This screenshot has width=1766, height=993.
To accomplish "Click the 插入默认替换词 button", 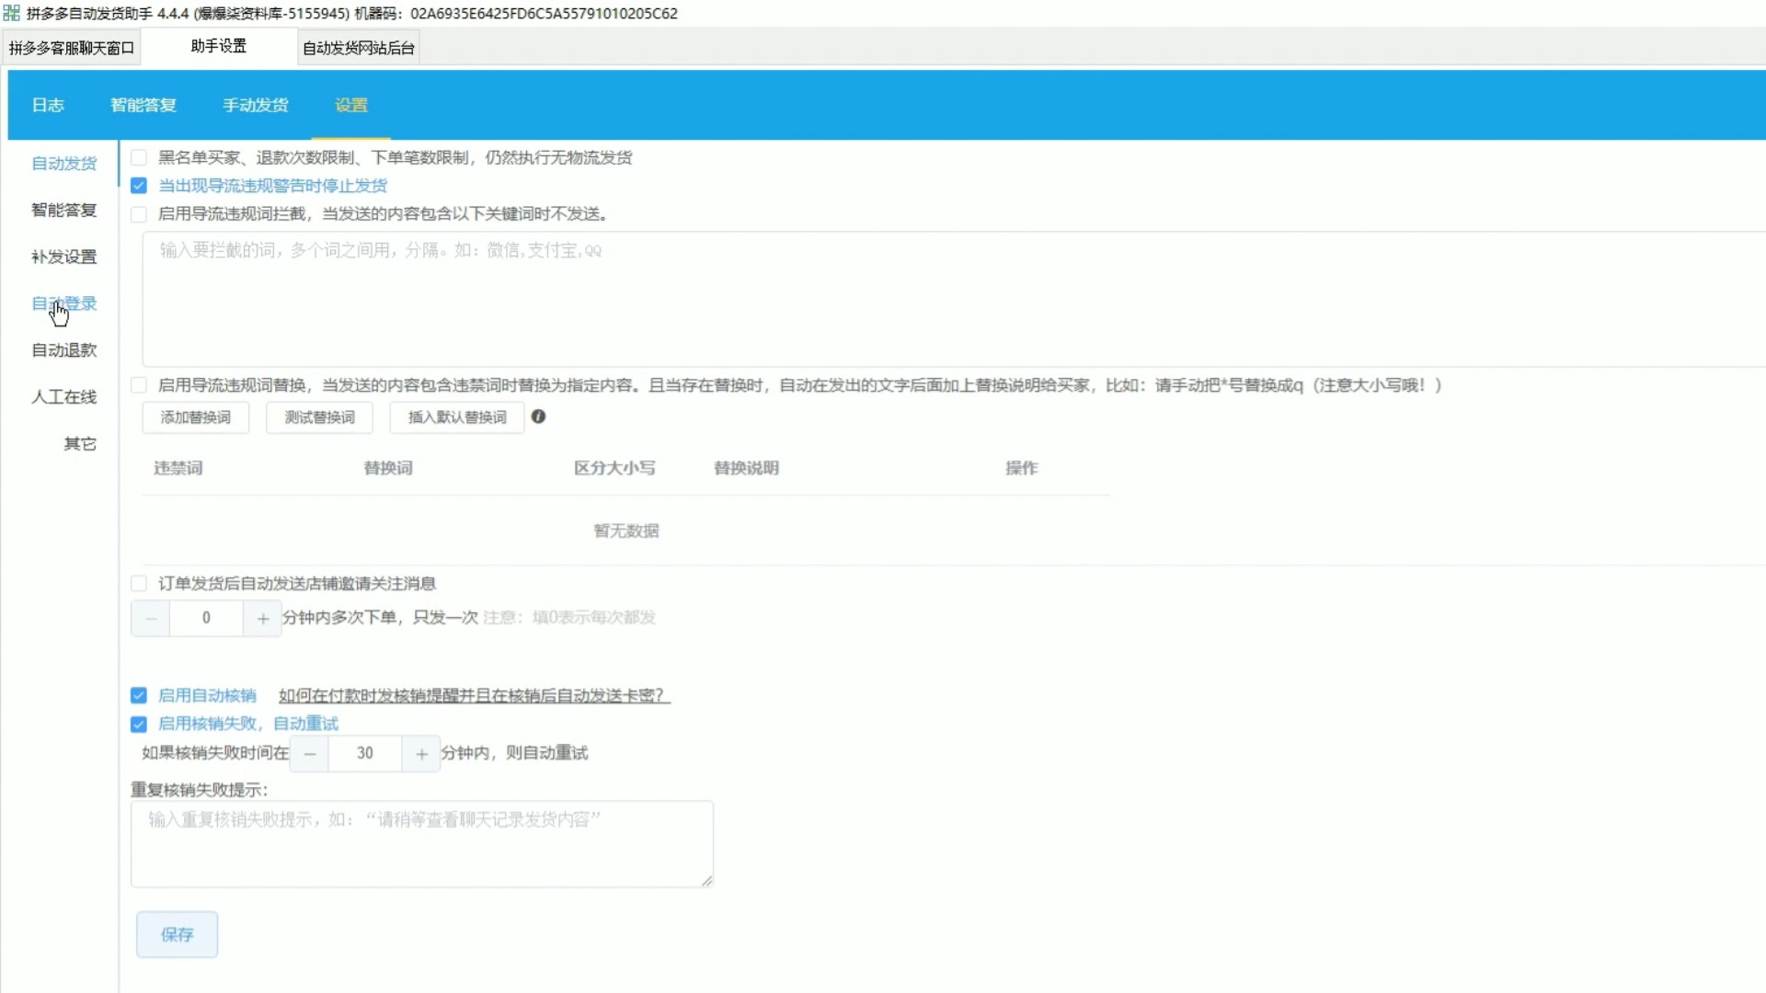I will tap(457, 417).
